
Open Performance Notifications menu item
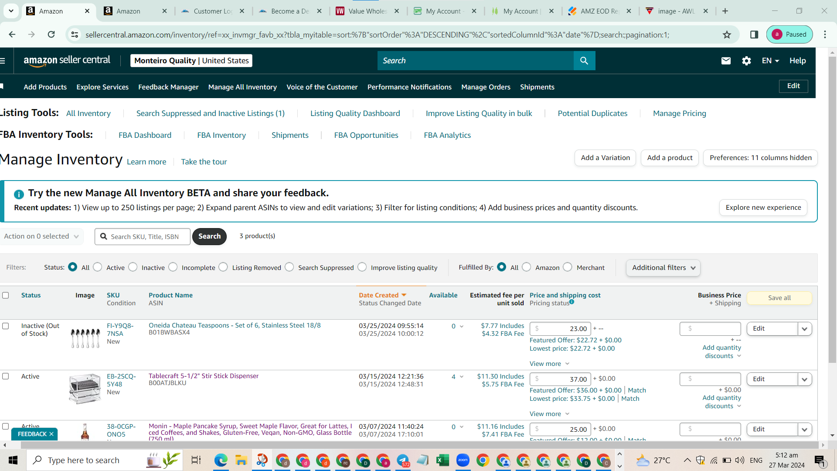click(x=409, y=87)
